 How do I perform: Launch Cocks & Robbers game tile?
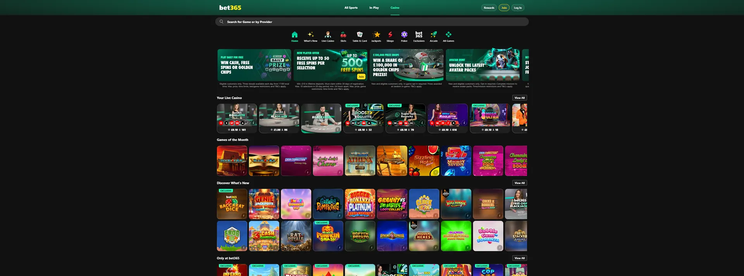click(488, 204)
